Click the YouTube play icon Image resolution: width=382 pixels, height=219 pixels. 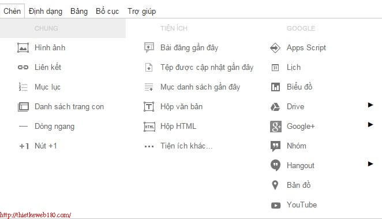(276, 205)
